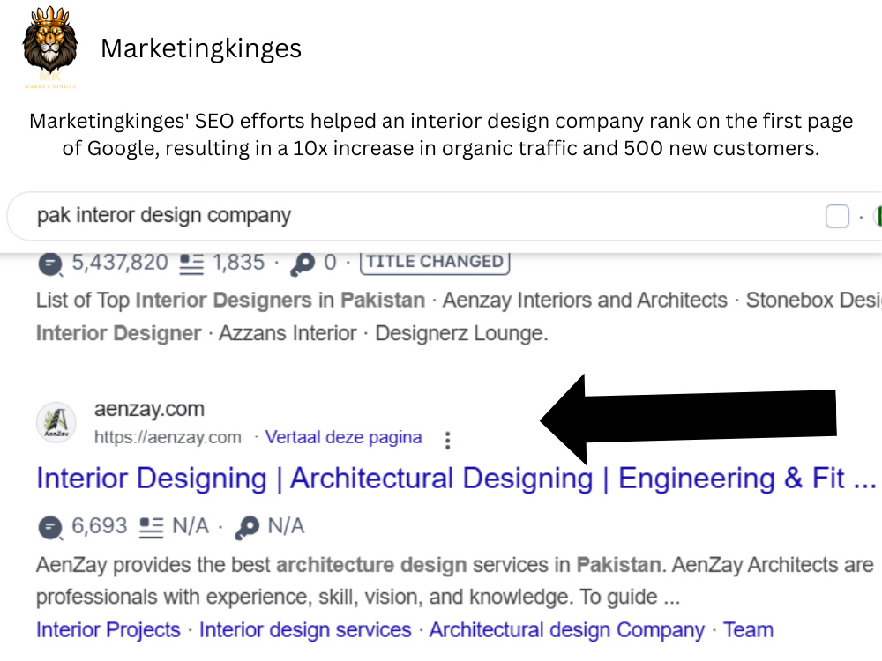This screenshot has height=661, width=882.
Task: Click the key icon in the aenzay stats row
Action: coord(247,528)
